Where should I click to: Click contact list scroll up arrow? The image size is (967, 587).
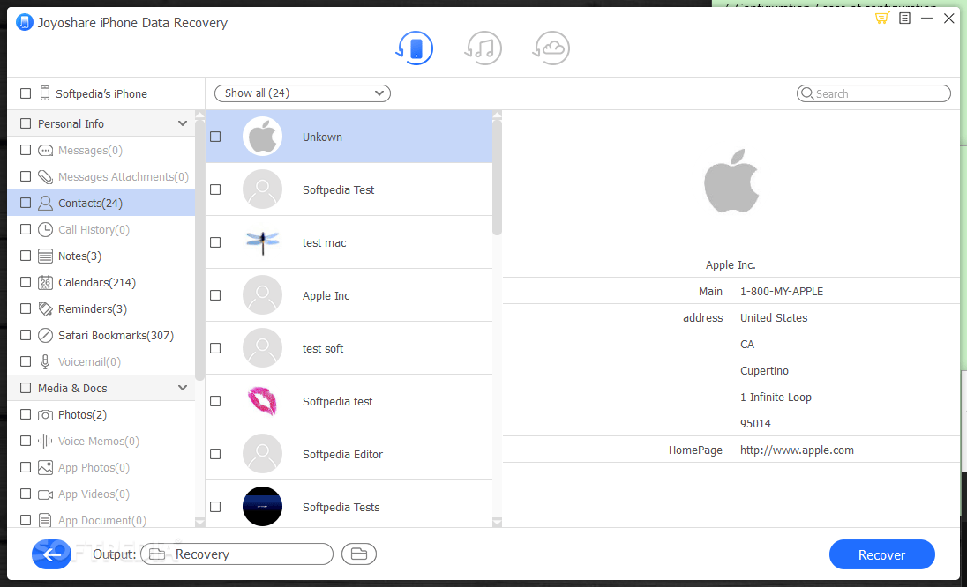[497, 115]
